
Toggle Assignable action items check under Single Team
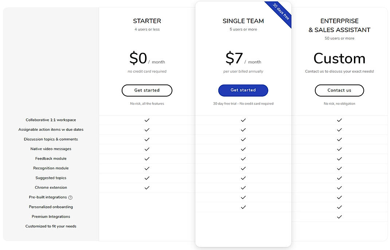pyautogui.click(x=243, y=130)
